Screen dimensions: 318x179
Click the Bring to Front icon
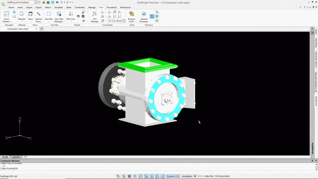pyautogui.click(x=132, y=14)
